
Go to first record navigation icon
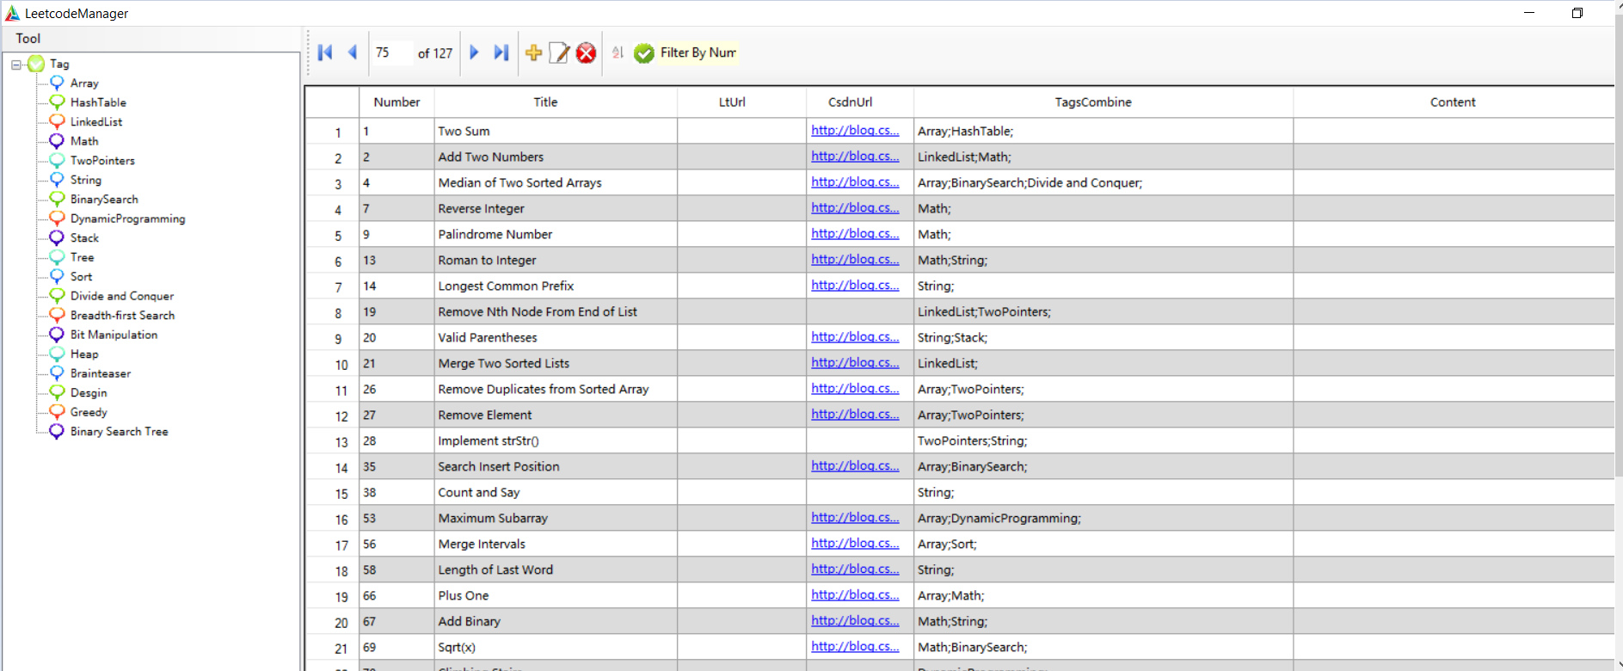pos(325,52)
